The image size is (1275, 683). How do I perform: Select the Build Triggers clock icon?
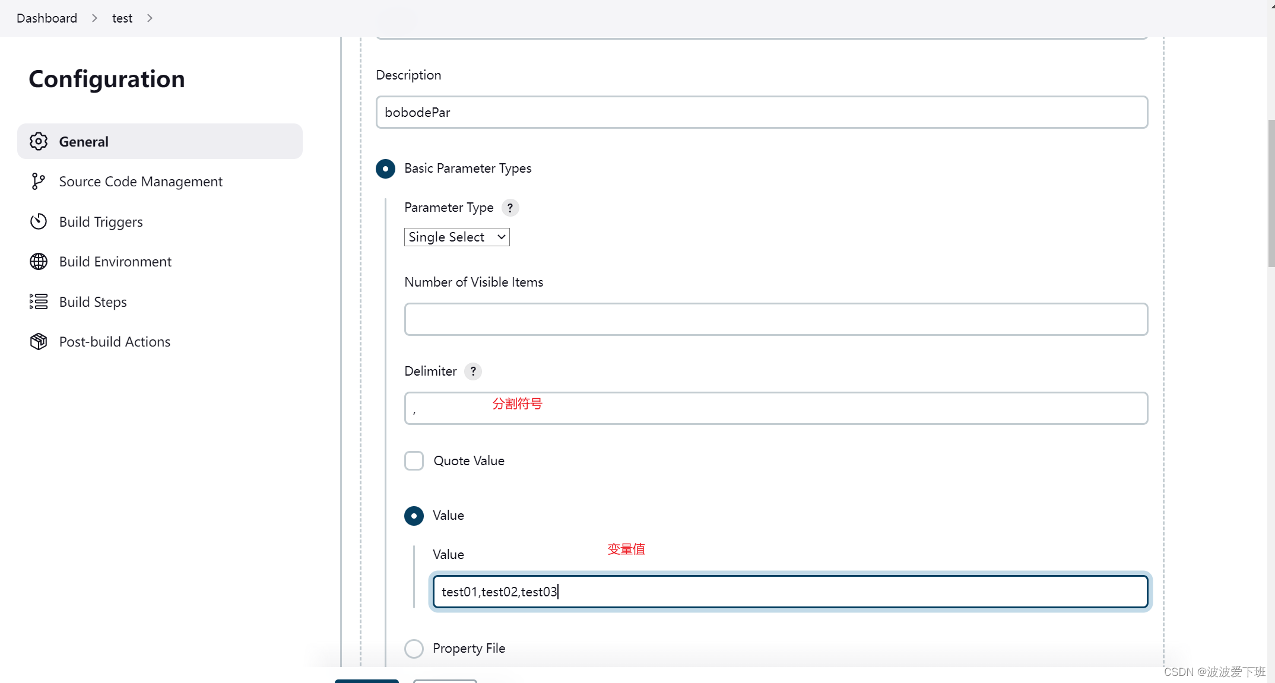(x=38, y=221)
